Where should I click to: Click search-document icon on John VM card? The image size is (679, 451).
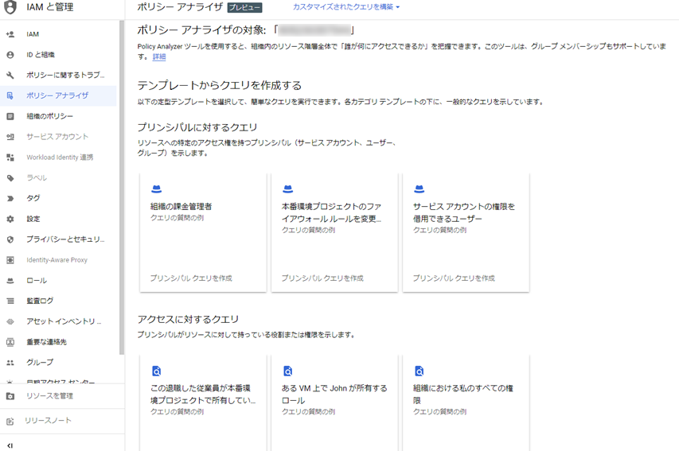tap(288, 371)
